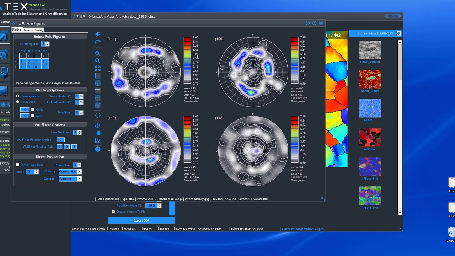Toggle the Wulff net globe icon
455x256 pixels.
(x=98, y=105)
